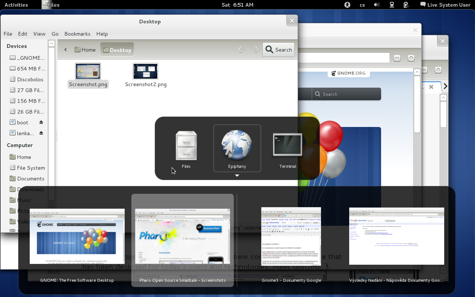Viewport: 475px width, 297px height.
Task: Open the Edit menu
Action: click(x=23, y=34)
